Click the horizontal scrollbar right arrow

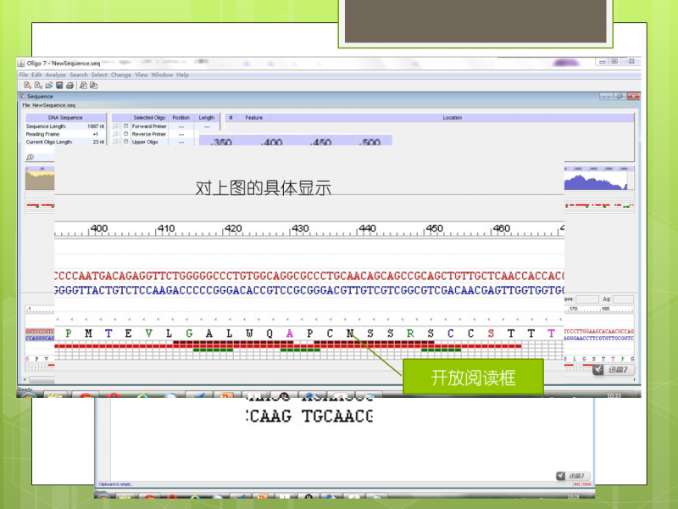point(634,379)
